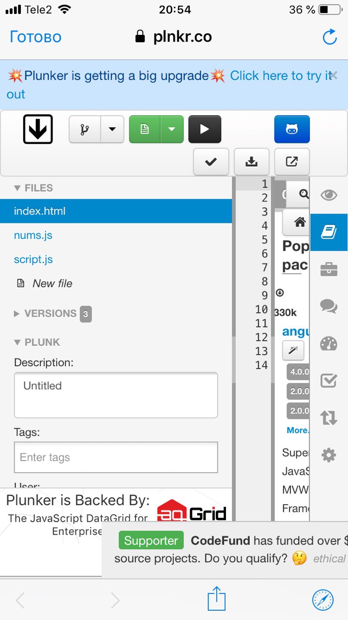Click the green new plunk file icon
The image size is (348, 620).
(144, 129)
